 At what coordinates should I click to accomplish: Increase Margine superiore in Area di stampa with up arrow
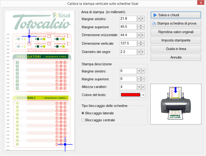141,25
